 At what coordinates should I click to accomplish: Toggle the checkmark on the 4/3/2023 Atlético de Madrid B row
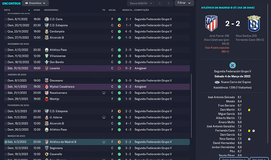tap(6, 142)
